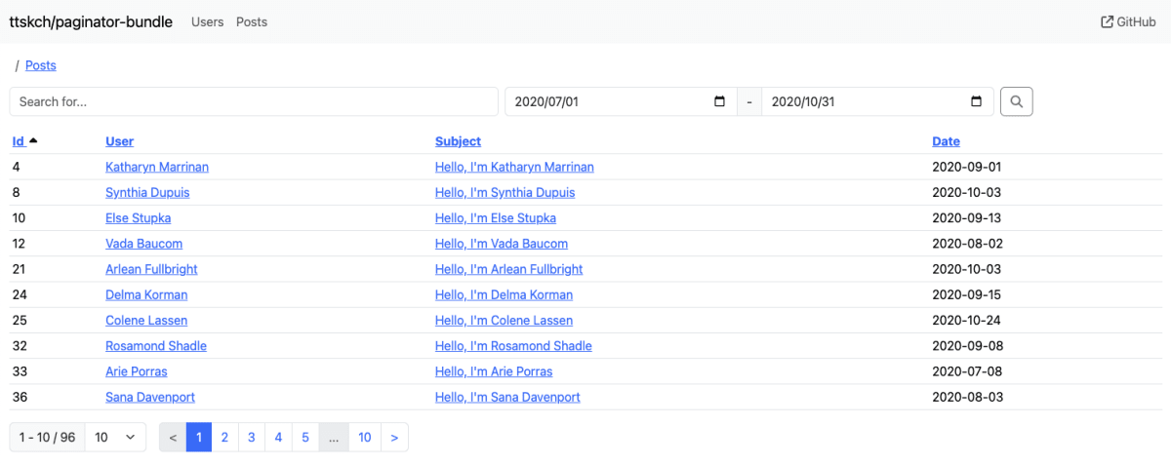Jump to page 10 in pagination
The width and height of the screenshot is (1171, 465).
tap(364, 438)
